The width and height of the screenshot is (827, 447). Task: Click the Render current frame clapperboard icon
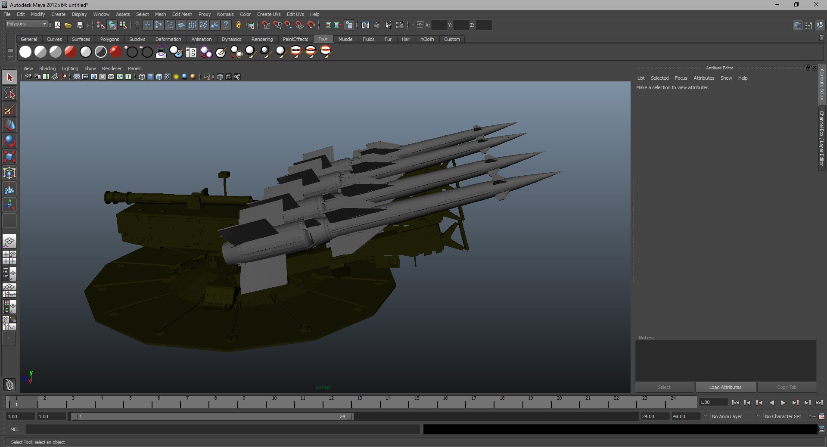377,25
